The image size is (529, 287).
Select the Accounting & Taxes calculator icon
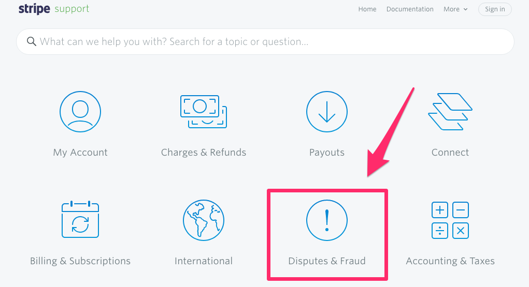pyautogui.click(x=450, y=220)
